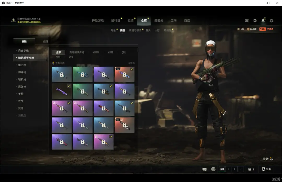Click the first plus team invite slot

click(228, 169)
